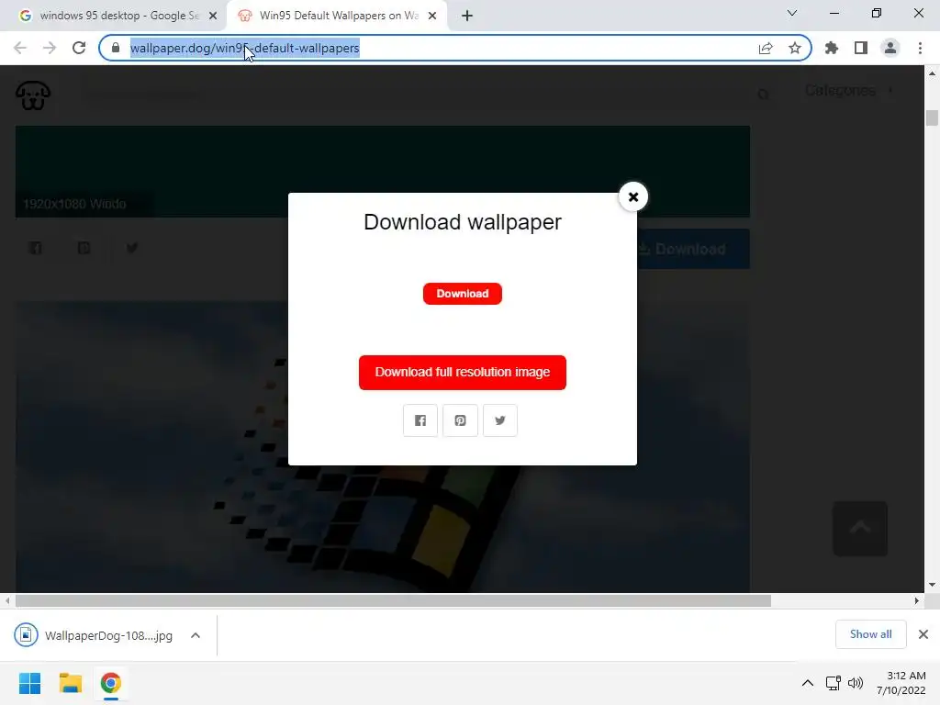
Task: Click Download full resolution image
Action: 463,373
